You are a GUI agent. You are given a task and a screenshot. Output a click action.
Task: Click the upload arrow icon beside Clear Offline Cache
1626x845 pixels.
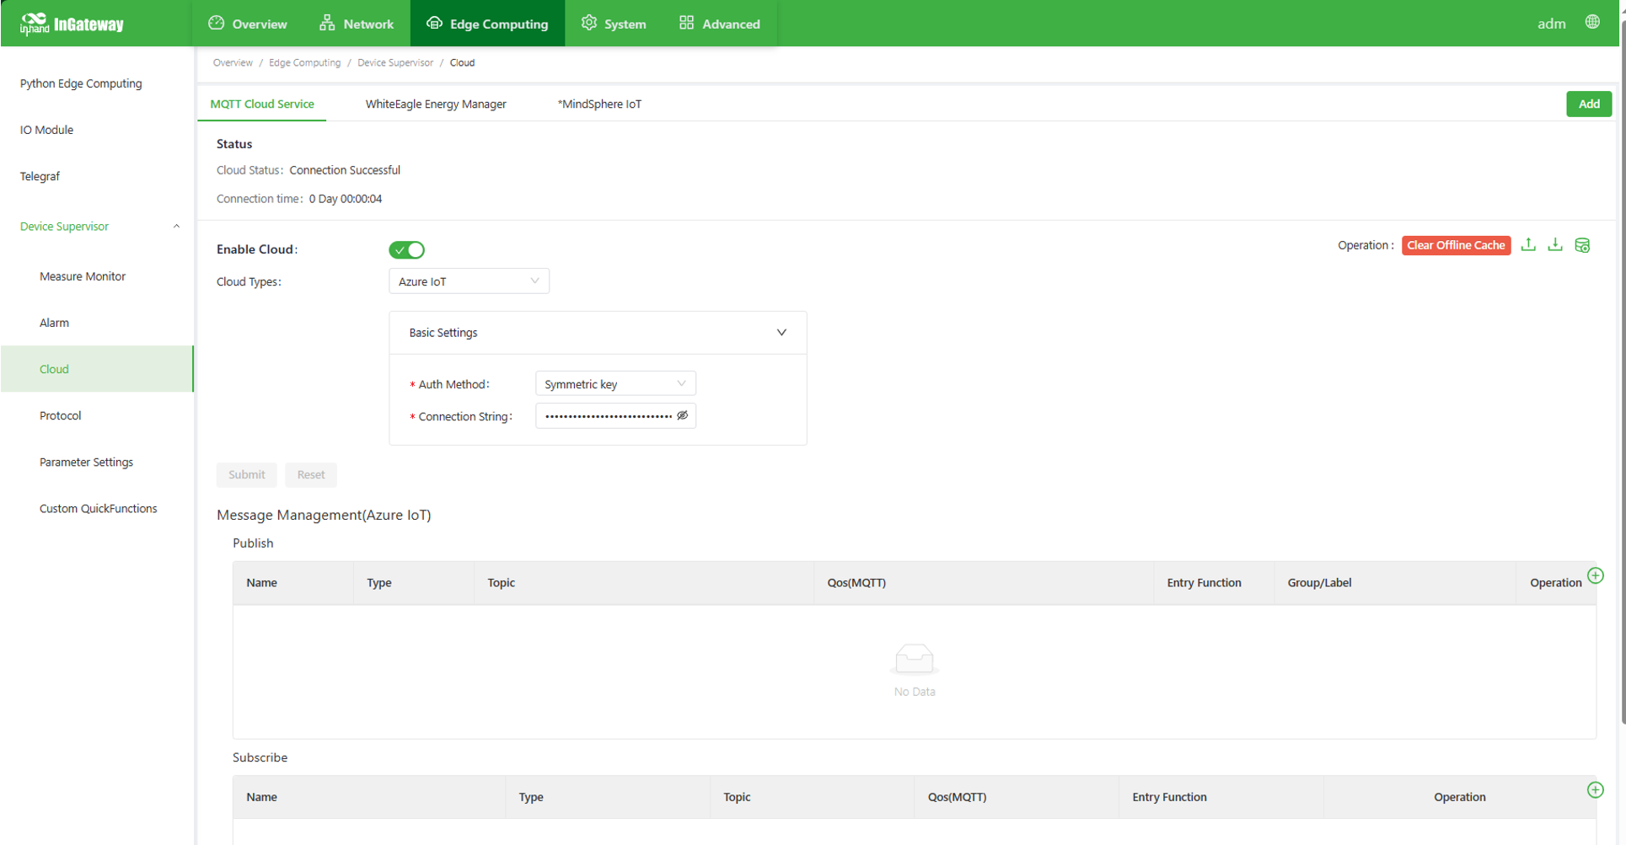(1528, 245)
